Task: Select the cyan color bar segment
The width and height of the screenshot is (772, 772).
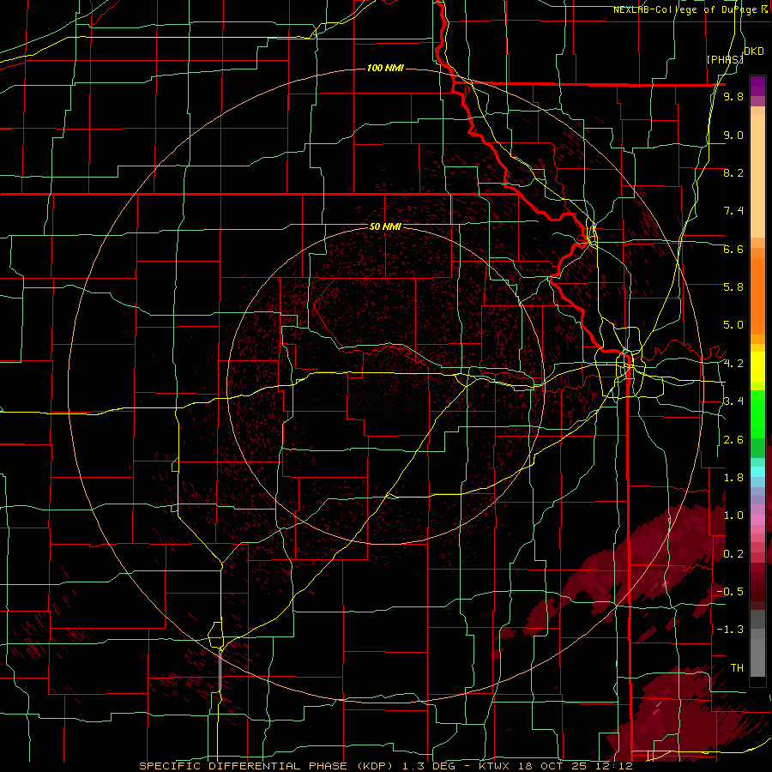Action: click(757, 471)
